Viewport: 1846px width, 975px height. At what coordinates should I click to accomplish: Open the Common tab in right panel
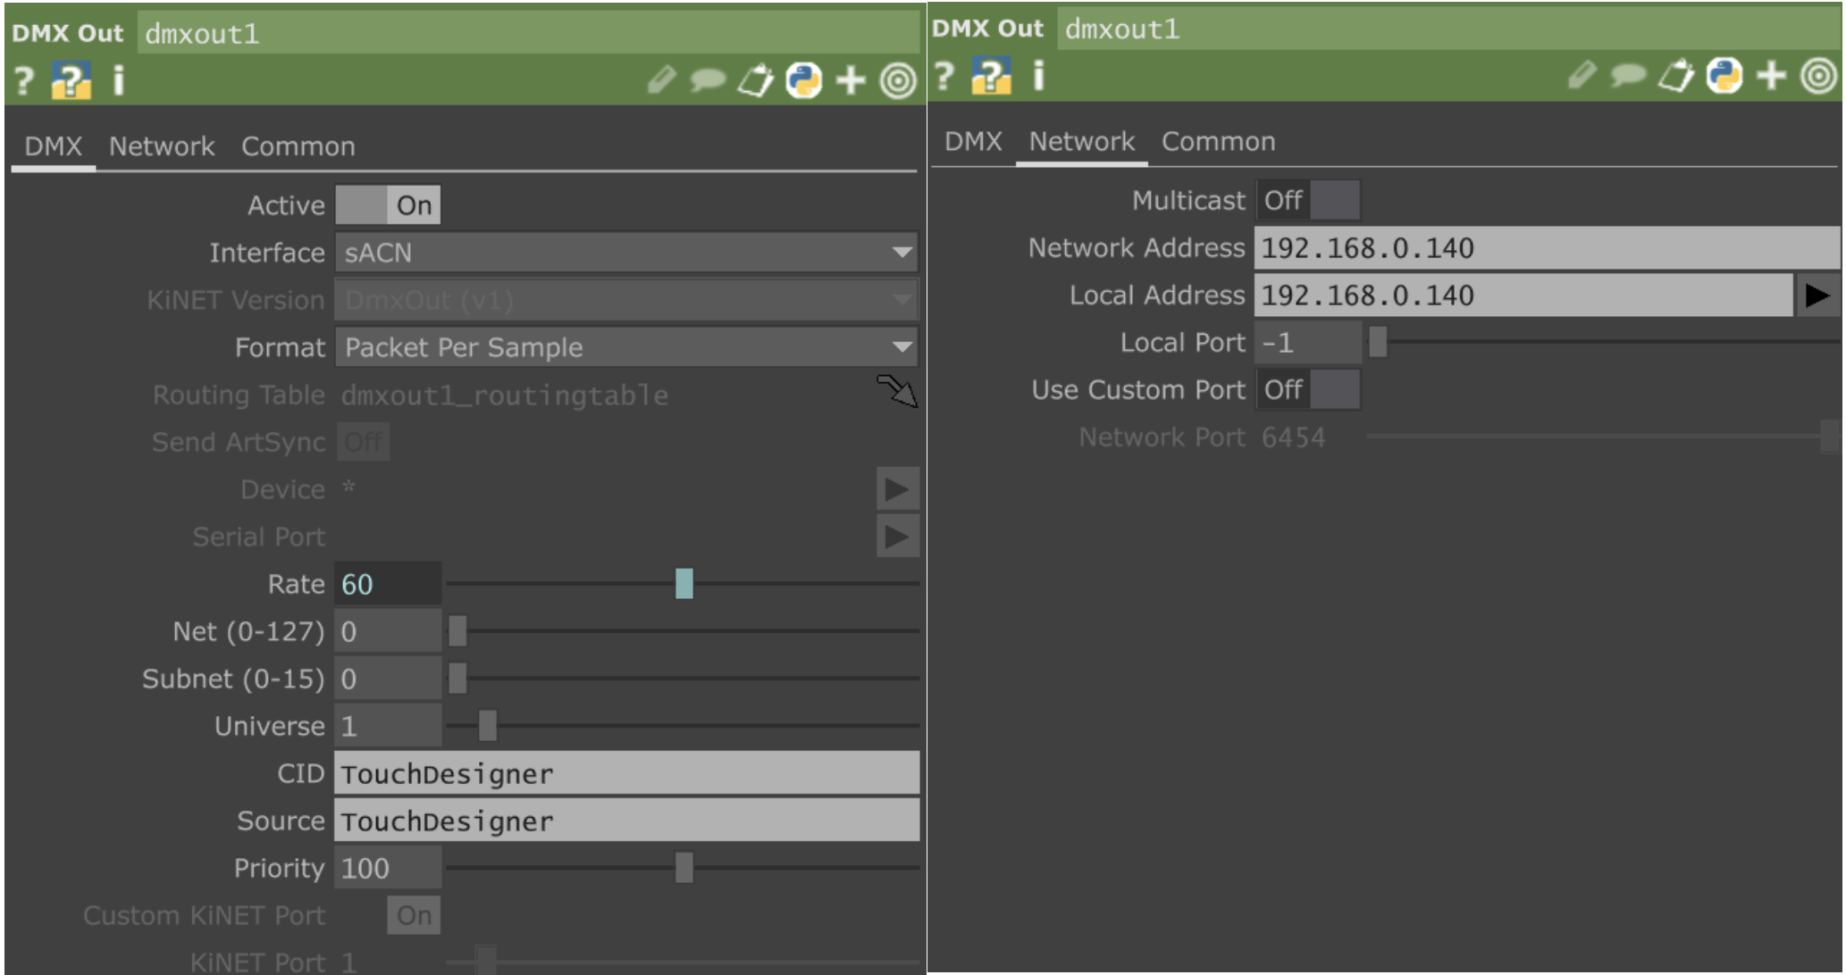pos(1218,141)
